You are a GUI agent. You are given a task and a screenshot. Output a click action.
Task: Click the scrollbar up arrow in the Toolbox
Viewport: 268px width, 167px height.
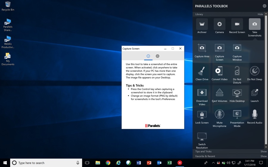pyautogui.click(x=266, y=14)
